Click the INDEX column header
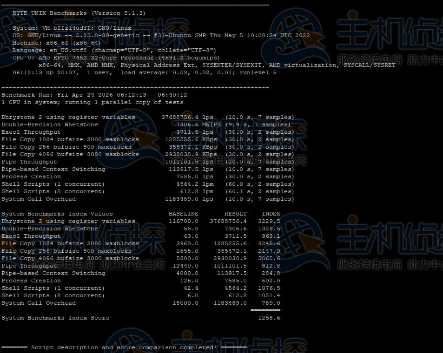 click(x=271, y=214)
